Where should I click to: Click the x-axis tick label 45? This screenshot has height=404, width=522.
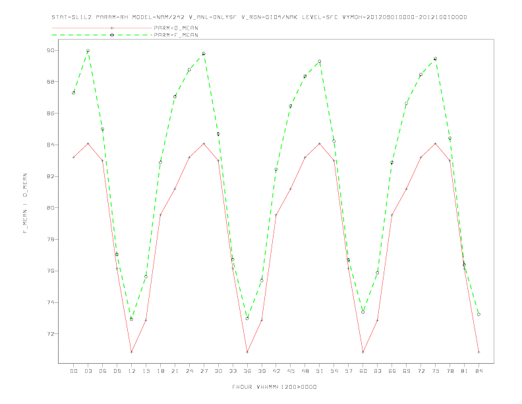tap(291, 371)
